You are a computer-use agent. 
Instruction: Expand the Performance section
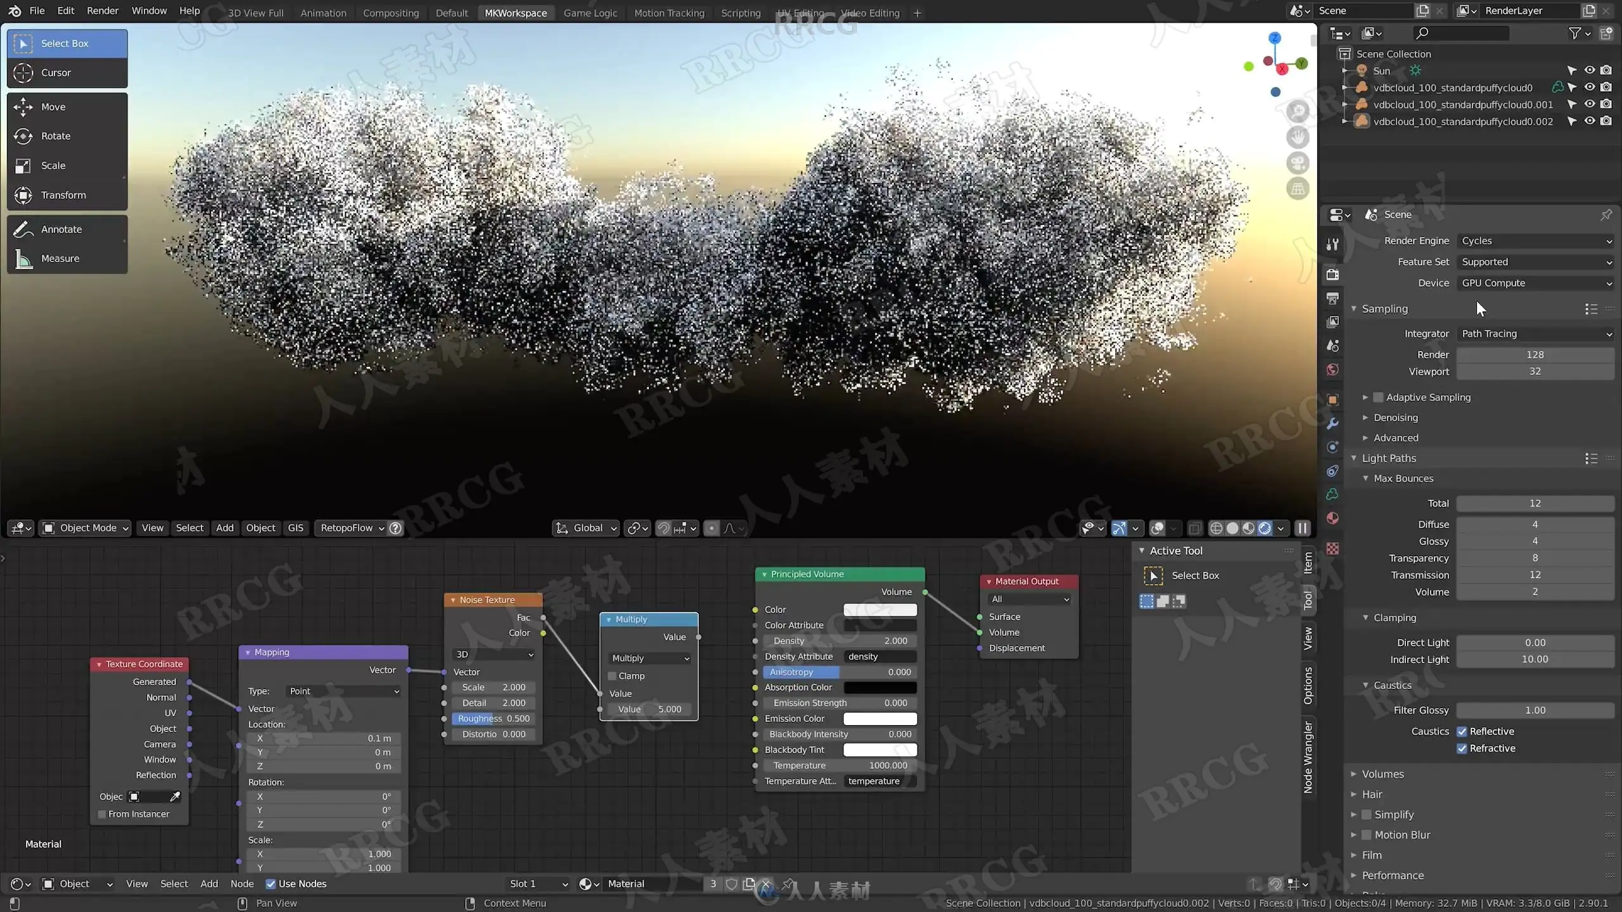[x=1393, y=875]
